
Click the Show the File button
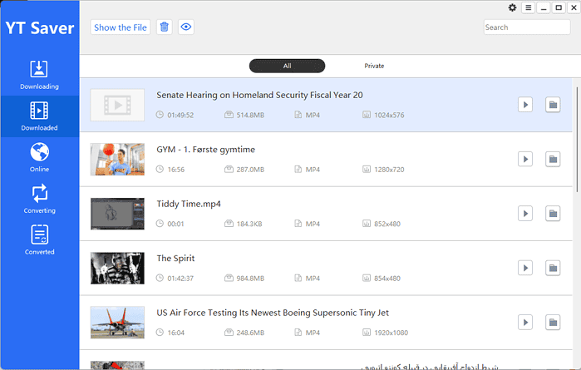point(121,27)
